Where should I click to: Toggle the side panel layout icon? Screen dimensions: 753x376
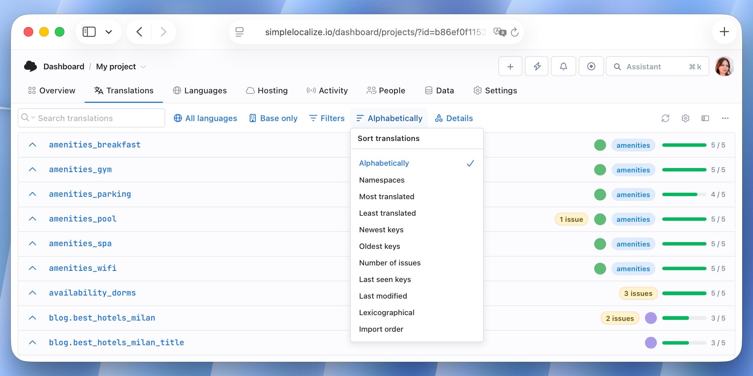pos(705,118)
